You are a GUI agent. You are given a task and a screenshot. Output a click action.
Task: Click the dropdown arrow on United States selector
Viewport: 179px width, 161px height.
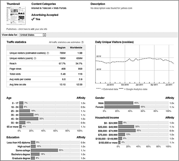[x=44, y=35]
